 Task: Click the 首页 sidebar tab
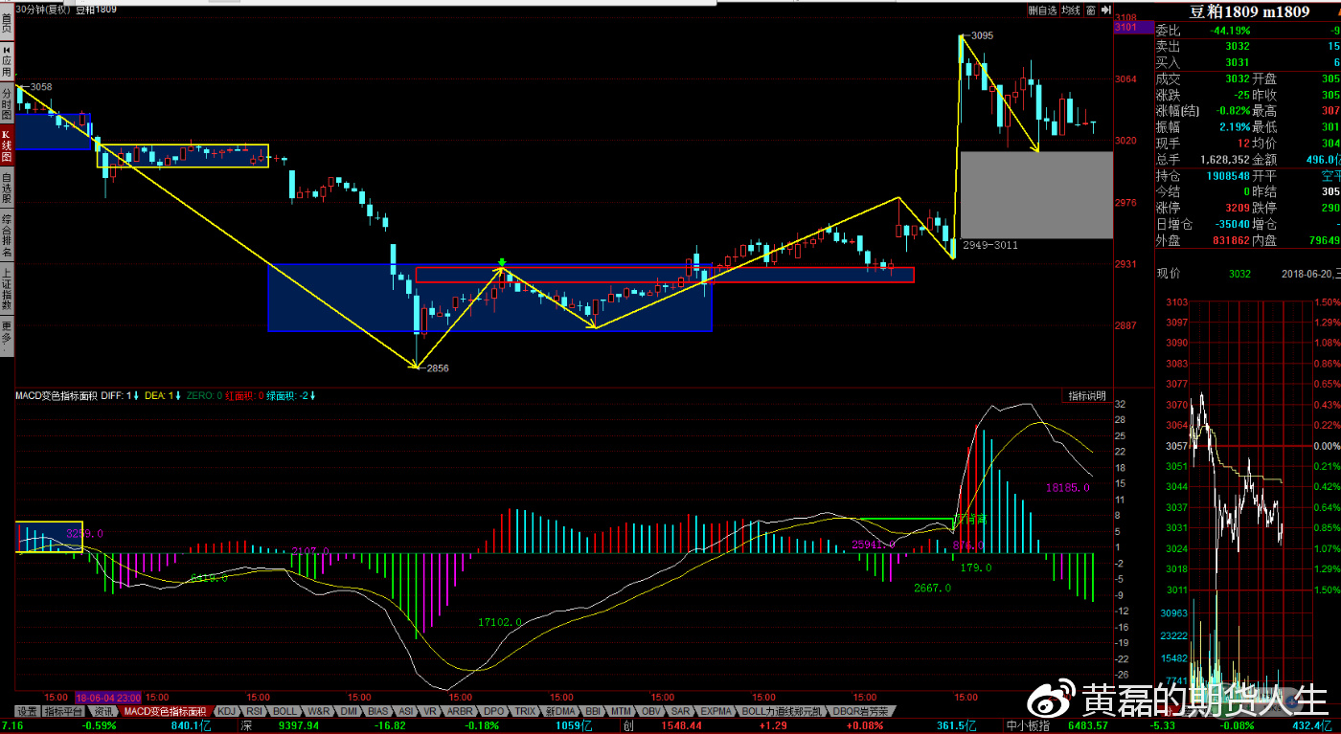coord(7,20)
